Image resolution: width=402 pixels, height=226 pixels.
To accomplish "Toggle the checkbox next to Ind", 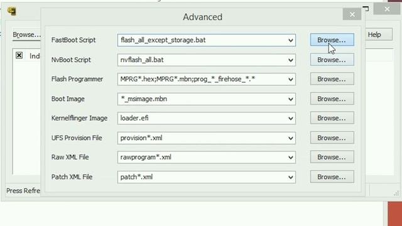I will 19,55.
